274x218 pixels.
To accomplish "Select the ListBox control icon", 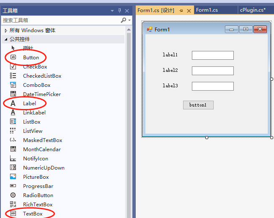I will 13,122.
